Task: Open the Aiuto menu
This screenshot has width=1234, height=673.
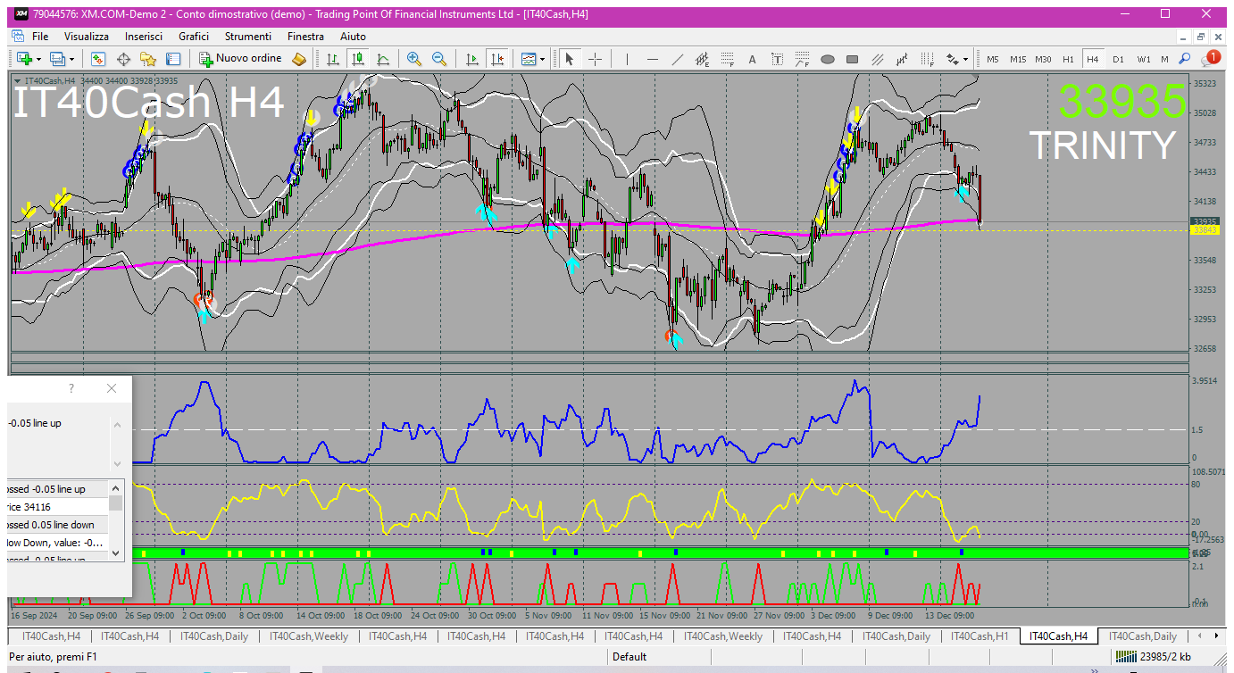Action: click(x=353, y=37)
